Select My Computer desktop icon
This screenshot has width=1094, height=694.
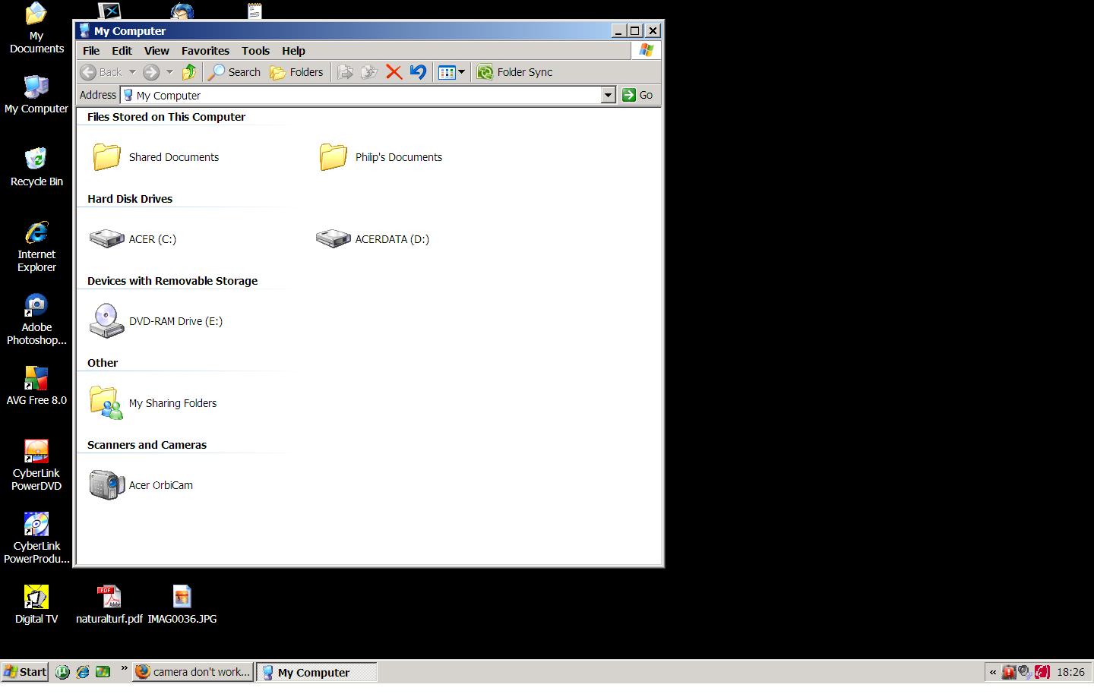coord(36,95)
